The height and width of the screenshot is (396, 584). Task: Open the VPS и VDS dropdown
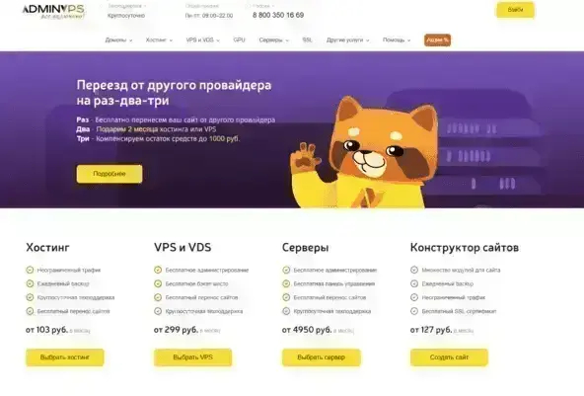coord(202,40)
